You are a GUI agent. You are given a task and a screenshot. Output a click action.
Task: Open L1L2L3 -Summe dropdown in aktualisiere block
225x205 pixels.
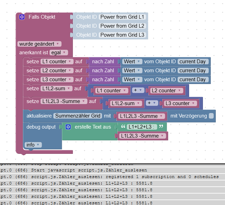click(141, 116)
